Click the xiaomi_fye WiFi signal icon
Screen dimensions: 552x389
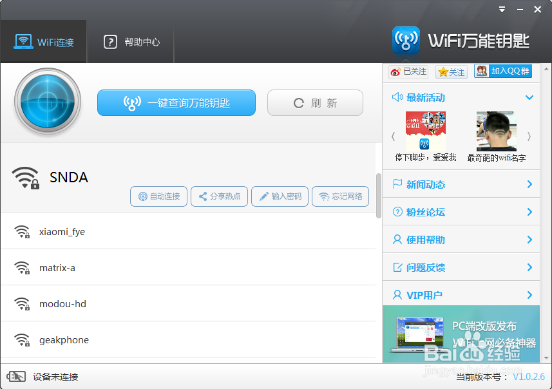[22, 232]
